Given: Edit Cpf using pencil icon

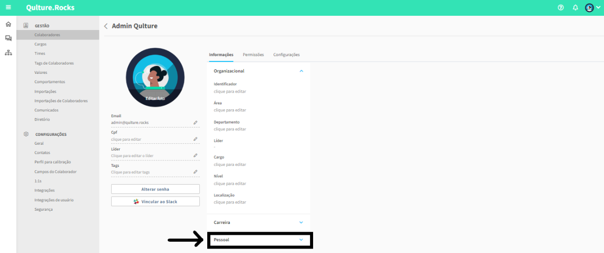Looking at the screenshot, I should click(x=195, y=139).
